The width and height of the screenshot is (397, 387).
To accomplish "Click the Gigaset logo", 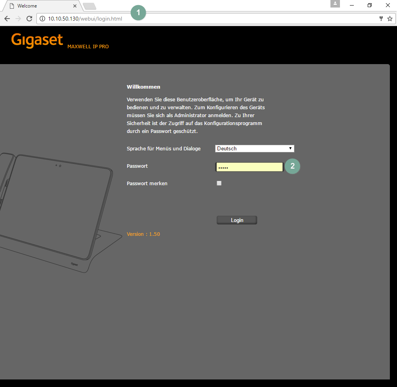I will (37, 40).
